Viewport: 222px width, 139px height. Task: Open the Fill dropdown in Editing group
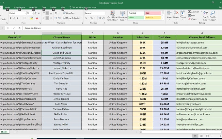[192, 15]
